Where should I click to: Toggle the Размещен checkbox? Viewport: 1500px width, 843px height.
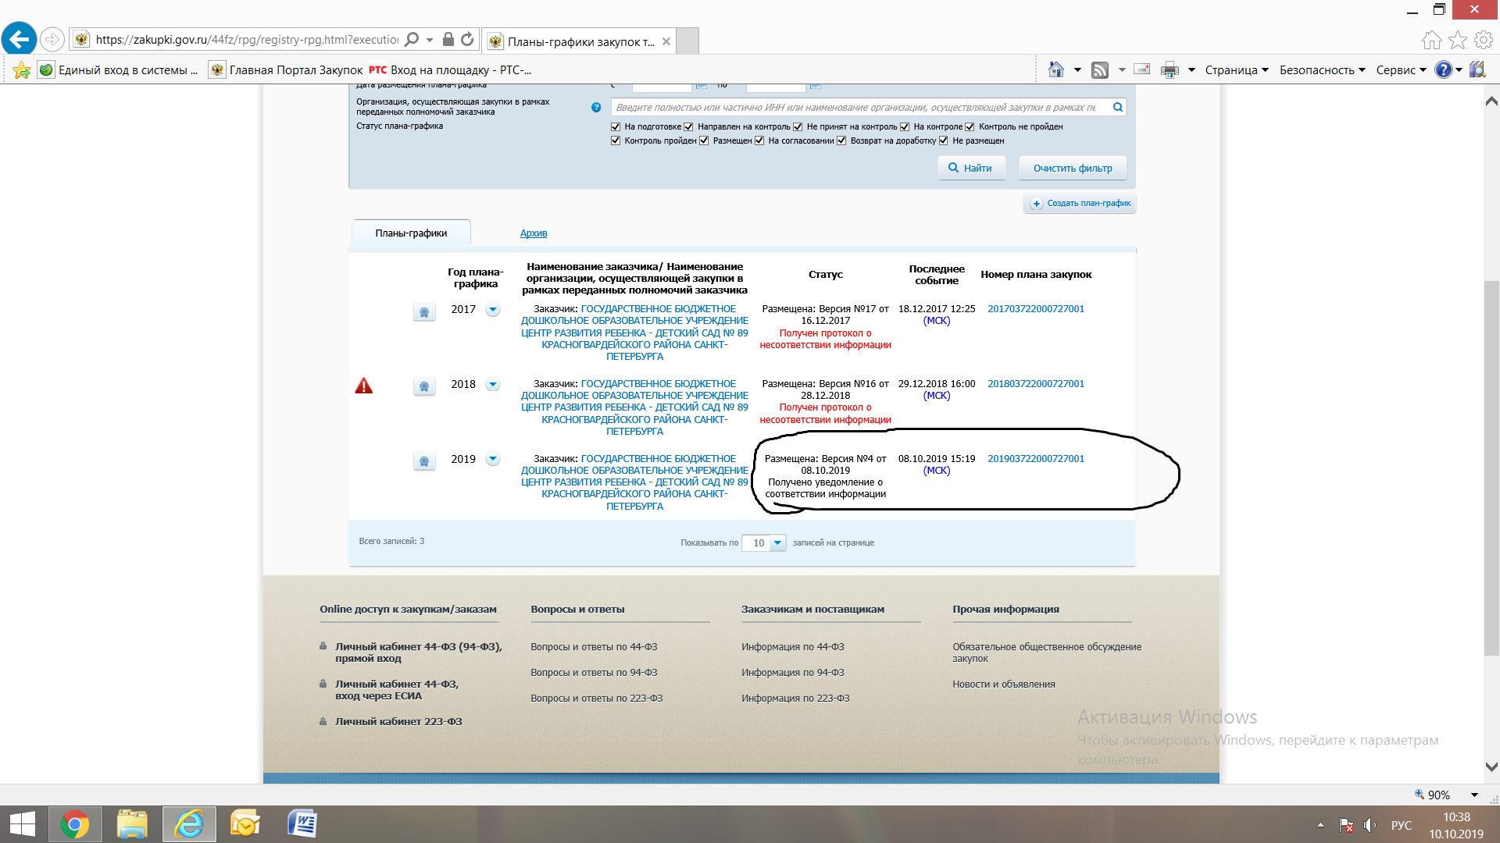click(x=704, y=140)
